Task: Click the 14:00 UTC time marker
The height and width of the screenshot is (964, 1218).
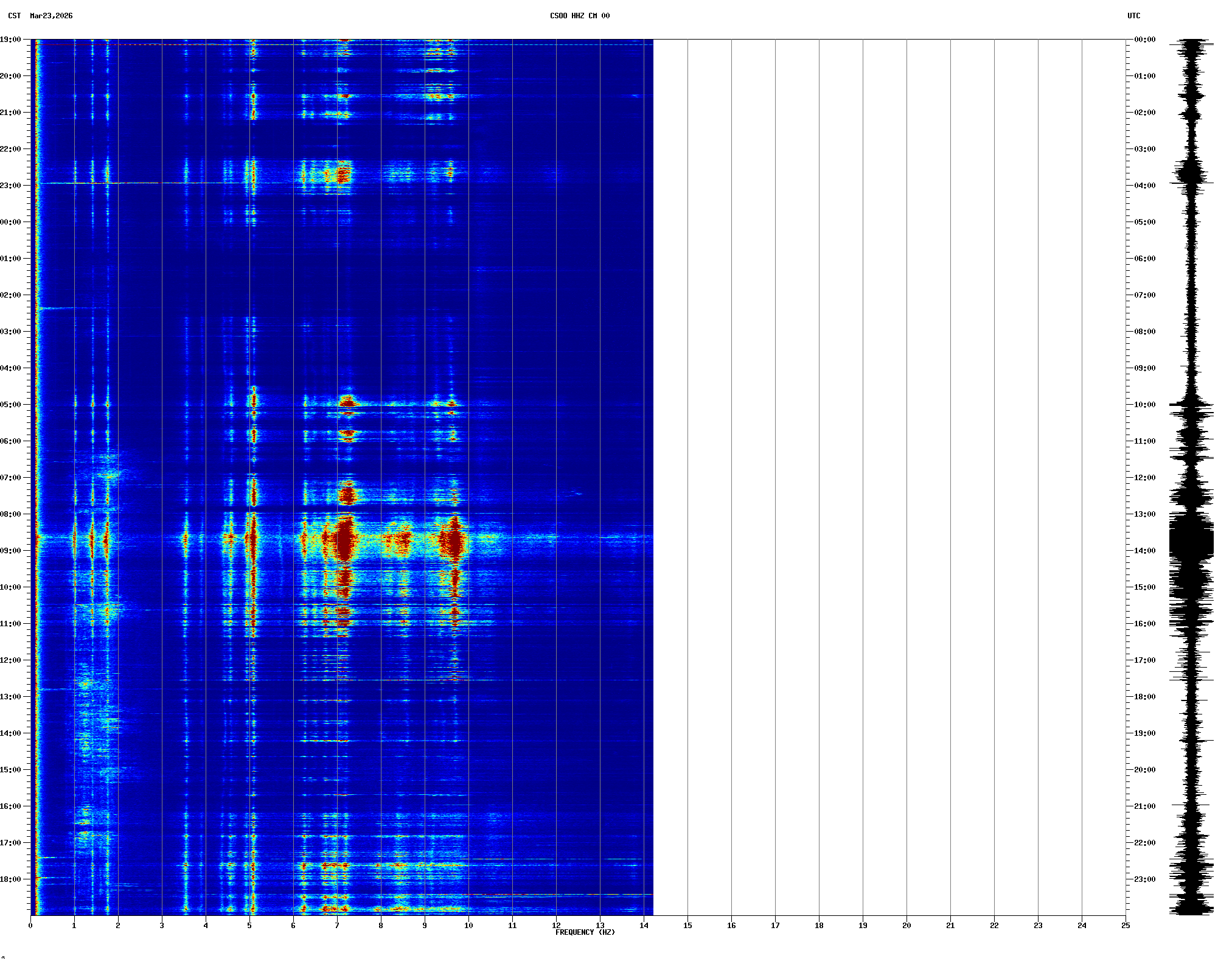Action: 1144,551
